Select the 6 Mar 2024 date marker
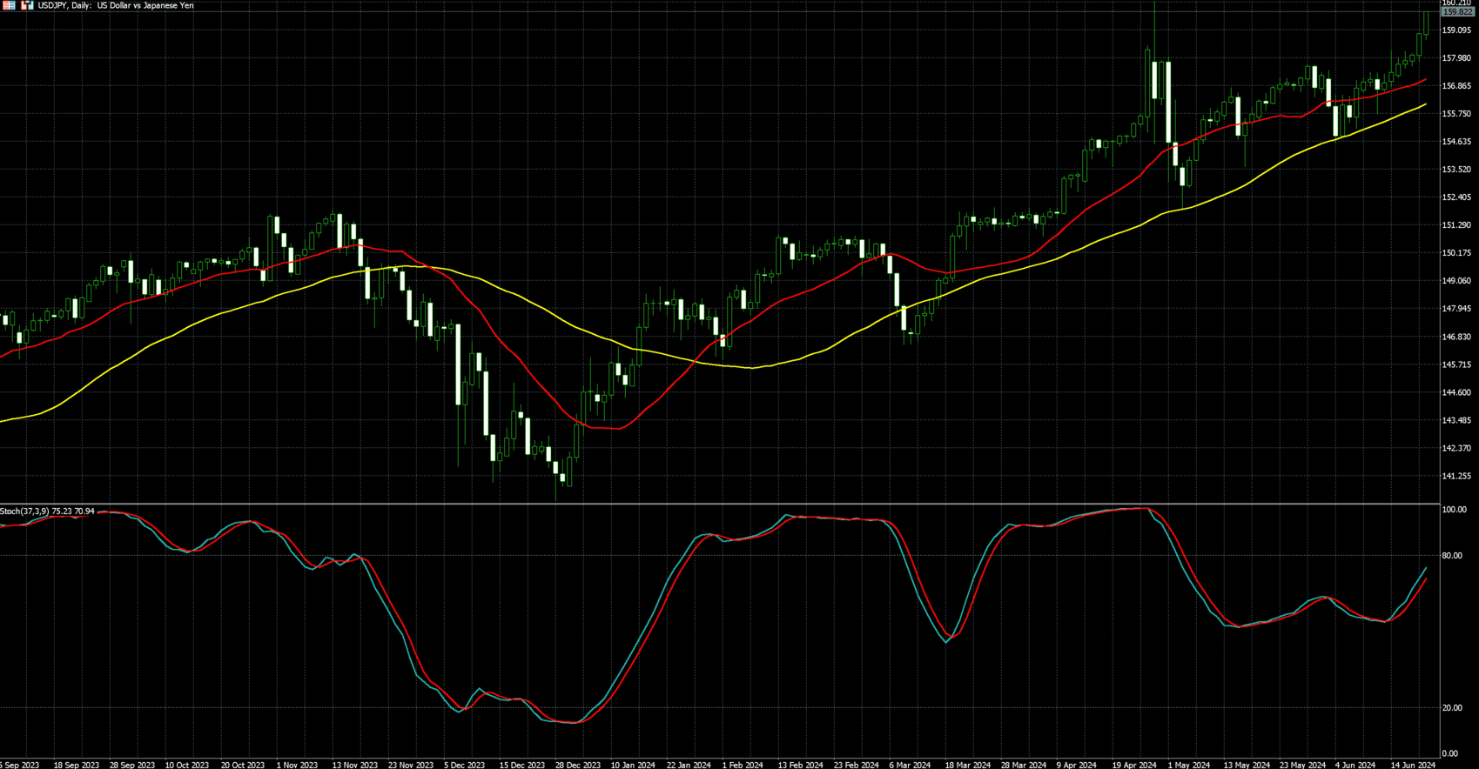Image resolution: width=1479 pixels, height=769 pixels. click(x=910, y=765)
